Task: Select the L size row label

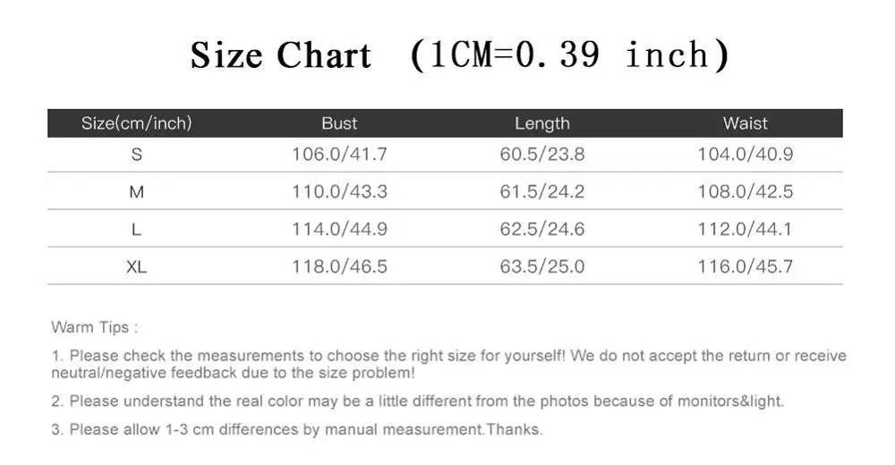Action: pos(136,229)
